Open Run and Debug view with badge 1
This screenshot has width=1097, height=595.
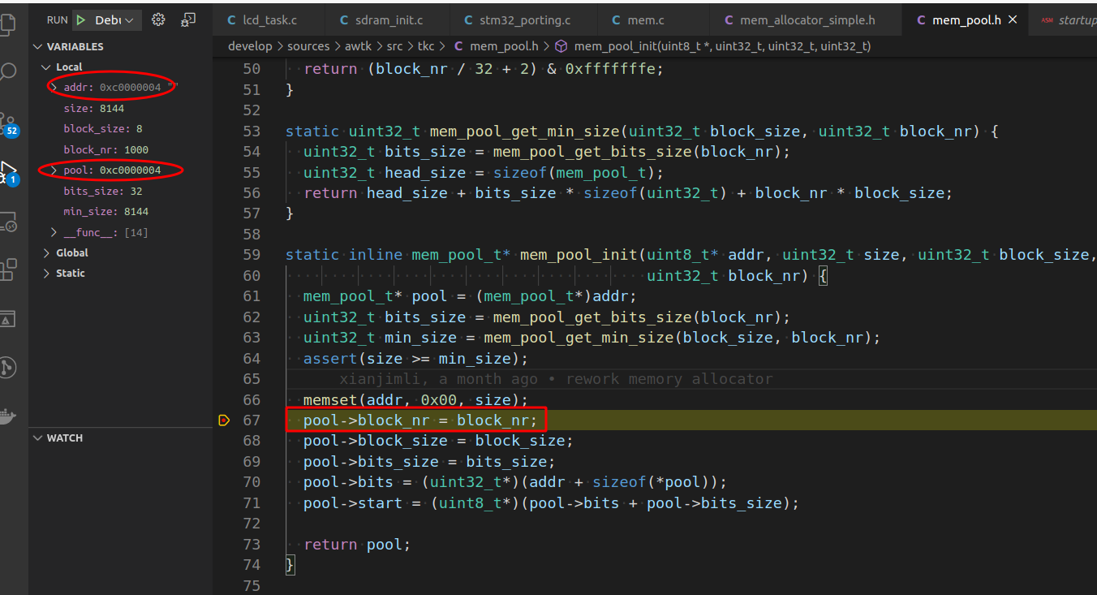point(8,173)
